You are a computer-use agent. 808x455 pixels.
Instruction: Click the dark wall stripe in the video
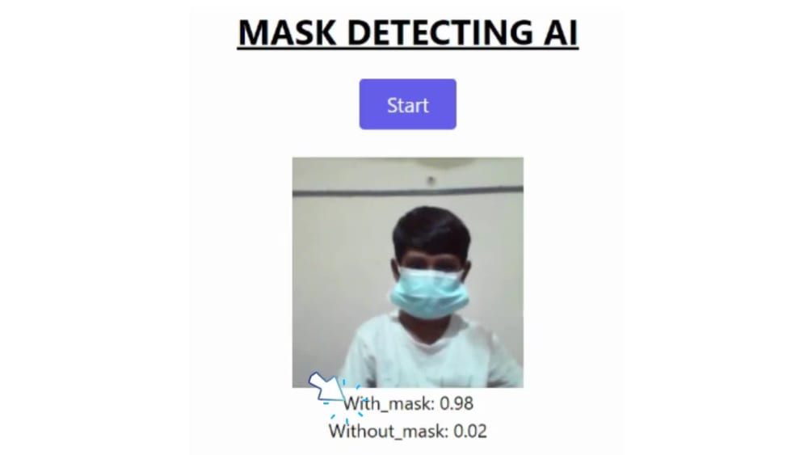click(407, 192)
